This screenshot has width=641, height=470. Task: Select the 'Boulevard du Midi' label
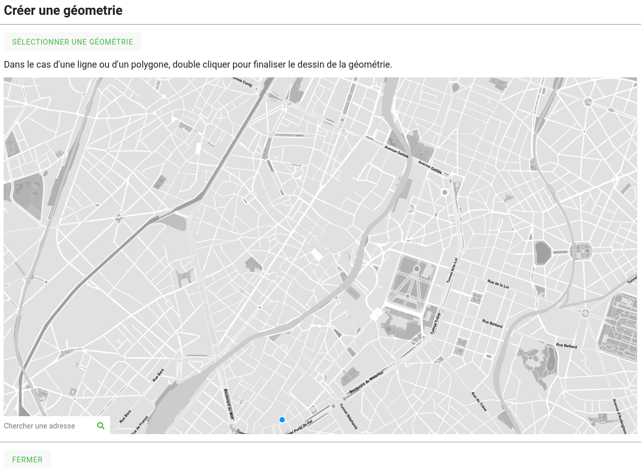[228, 404]
